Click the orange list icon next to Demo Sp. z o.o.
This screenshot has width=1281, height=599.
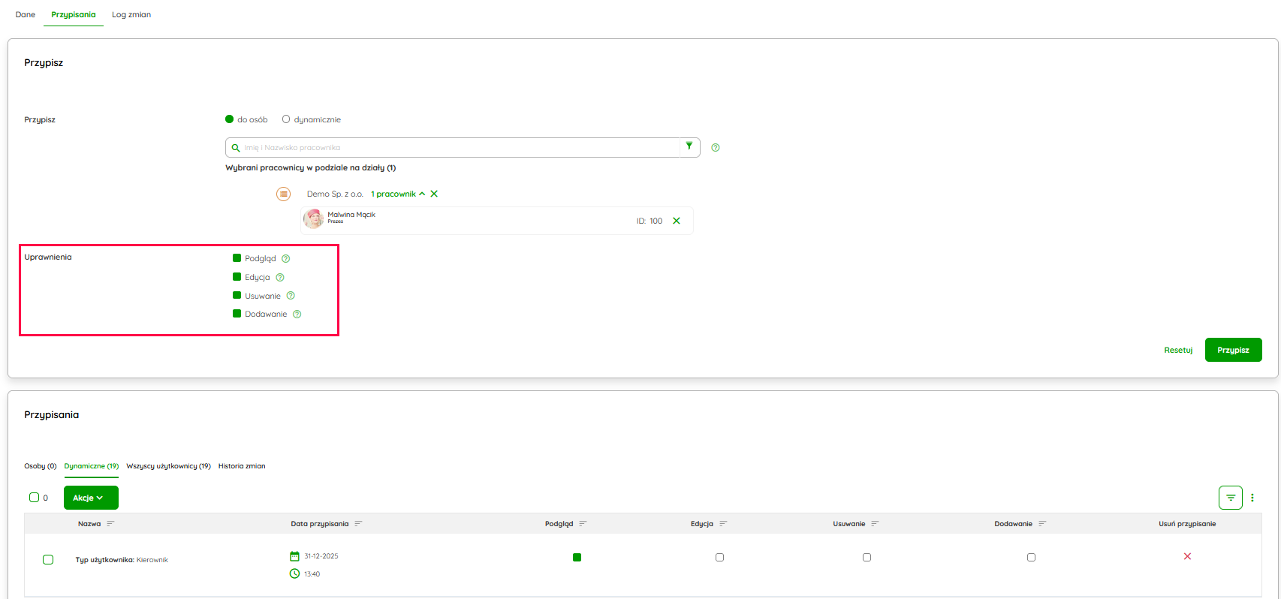[x=283, y=194]
